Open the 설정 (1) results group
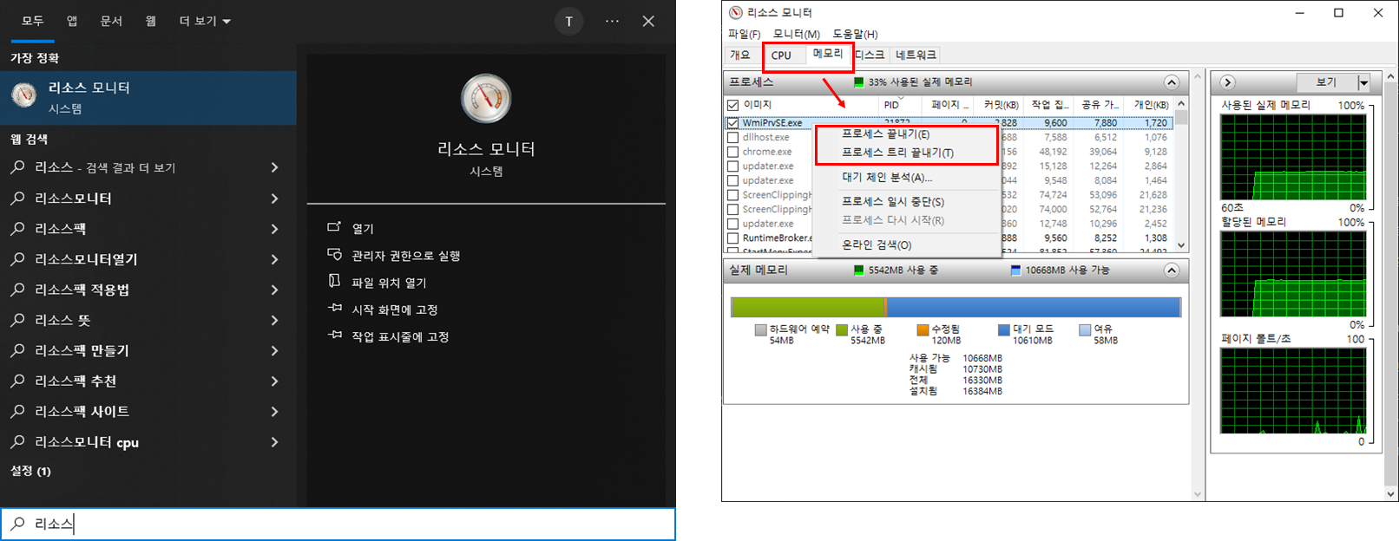 30,471
